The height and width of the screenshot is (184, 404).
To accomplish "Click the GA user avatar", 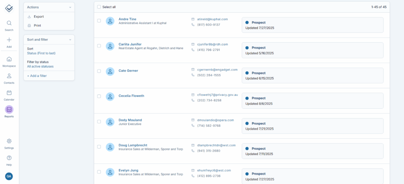I will (x=9, y=176).
